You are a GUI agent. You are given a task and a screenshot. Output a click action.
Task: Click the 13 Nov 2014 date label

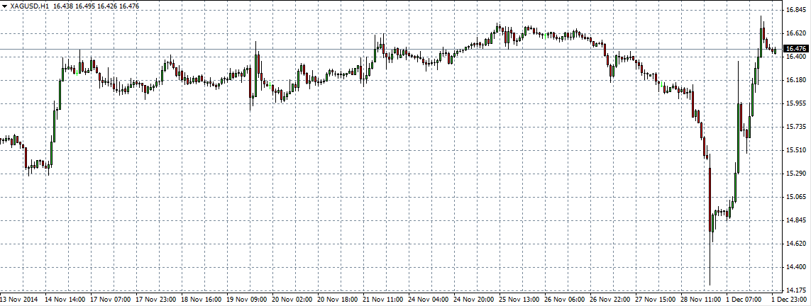[19, 300]
